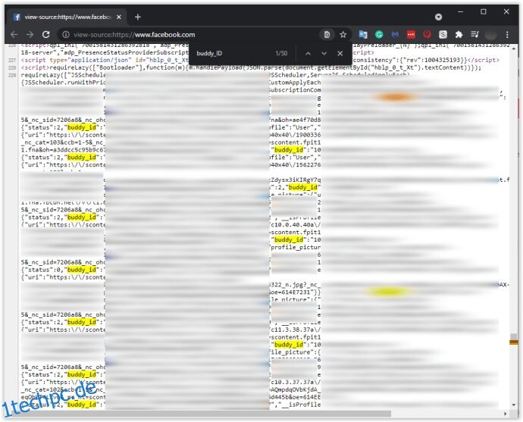
Task: Minimize the Chrome window
Action: [x=461, y=11]
